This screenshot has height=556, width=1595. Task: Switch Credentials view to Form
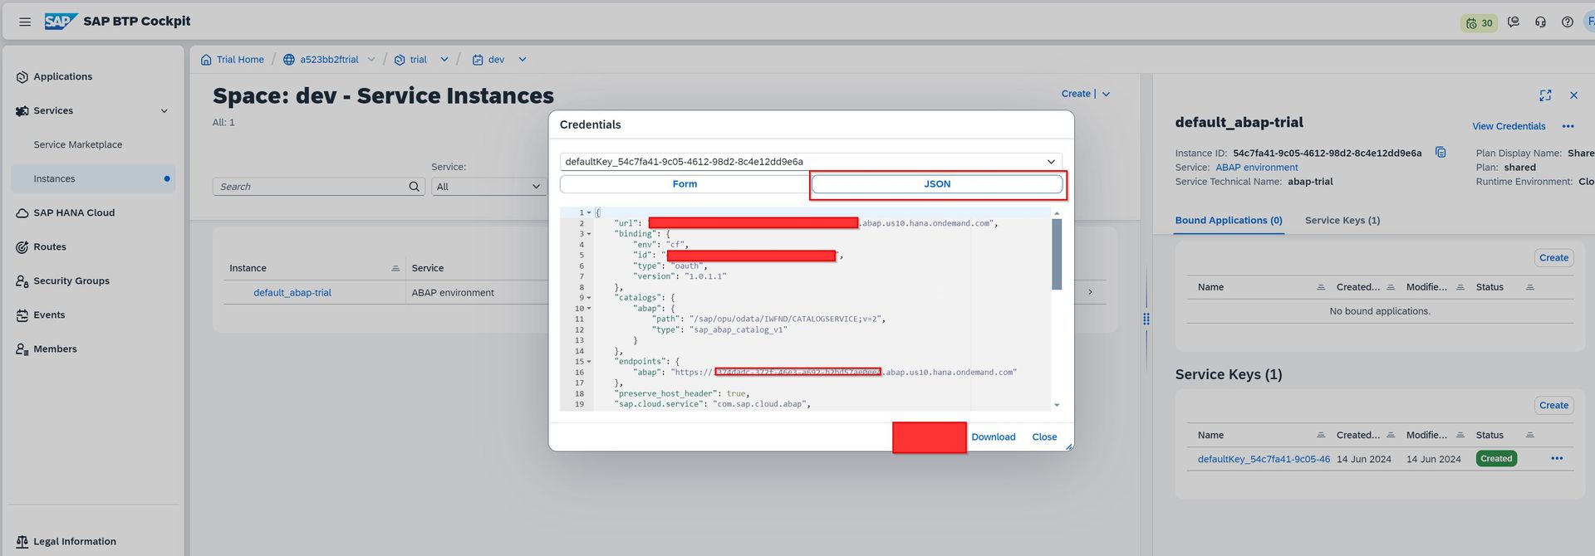(x=685, y=184)
